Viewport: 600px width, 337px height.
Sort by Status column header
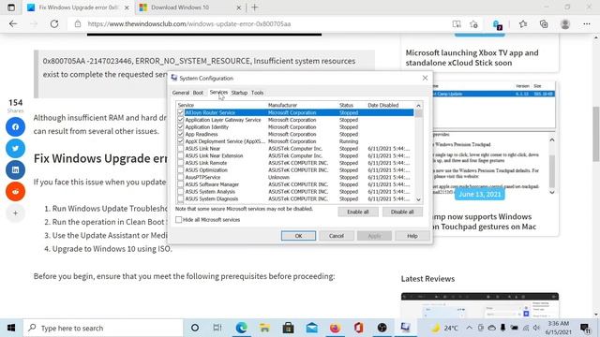click(x=346, y=105)
